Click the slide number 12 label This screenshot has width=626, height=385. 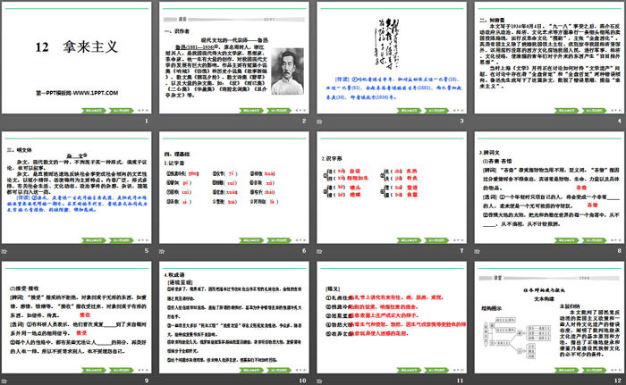coord(618,381)
